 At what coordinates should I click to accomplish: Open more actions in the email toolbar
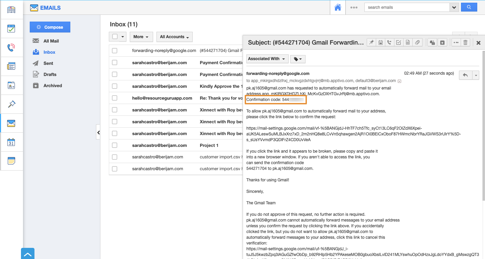point(456,43)
